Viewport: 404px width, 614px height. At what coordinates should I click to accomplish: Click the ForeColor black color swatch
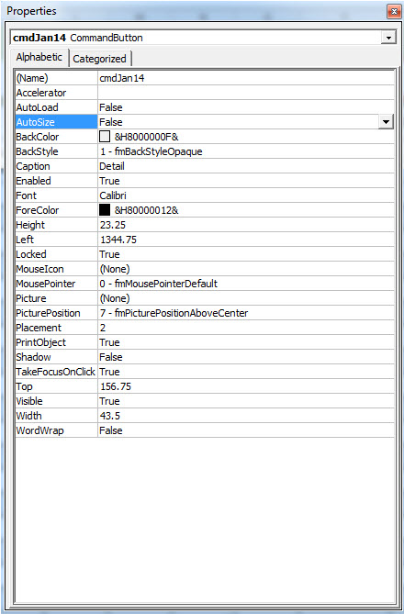[105, 210]
